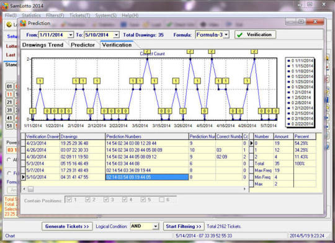This screenshot has width=335, height=243.
Task: Open the File menu in SamLotto window
Action: (11, 15)
